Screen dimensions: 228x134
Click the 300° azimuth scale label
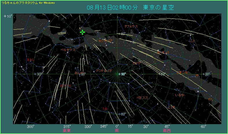[30, 126]
